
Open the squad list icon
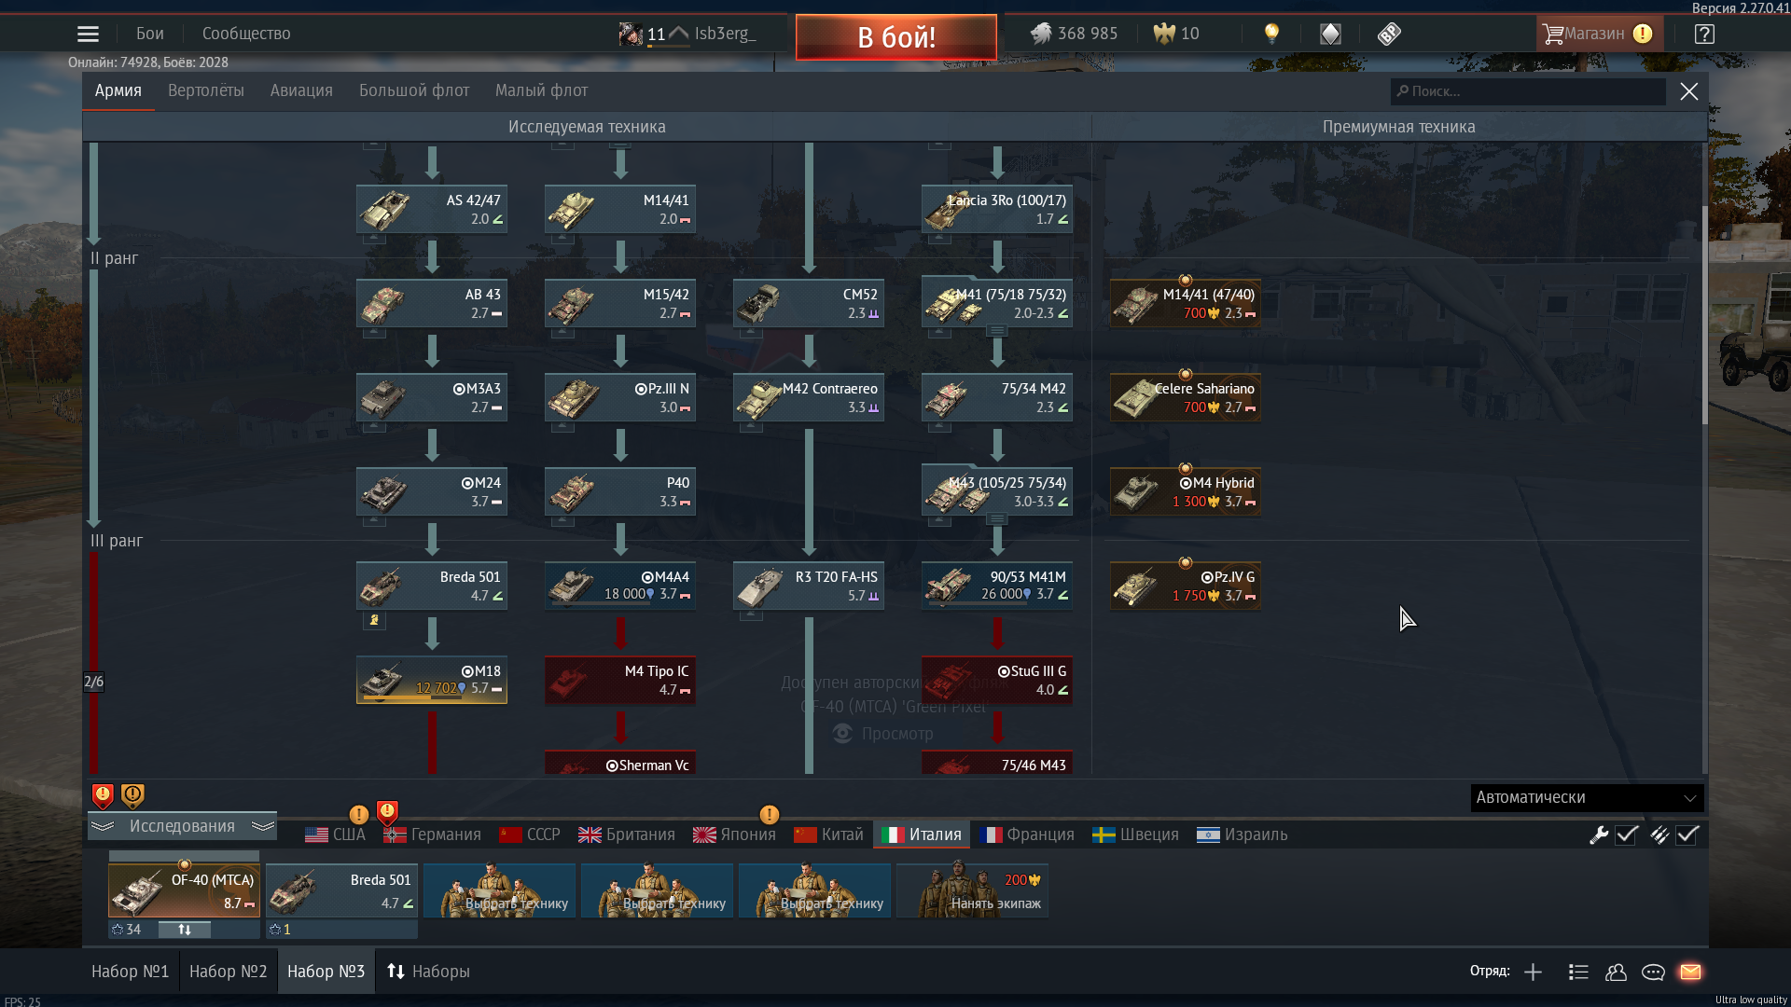pyautogui.click(x=1578, y=972)
